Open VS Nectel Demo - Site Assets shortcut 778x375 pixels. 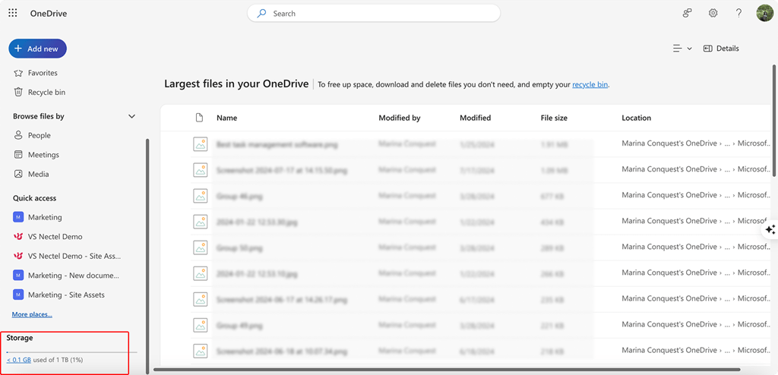74,256
